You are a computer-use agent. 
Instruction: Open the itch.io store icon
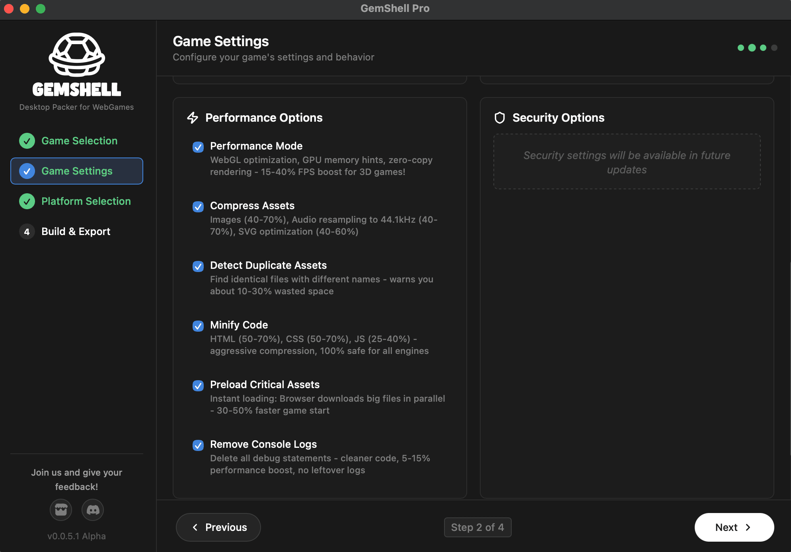pos(61,510)
